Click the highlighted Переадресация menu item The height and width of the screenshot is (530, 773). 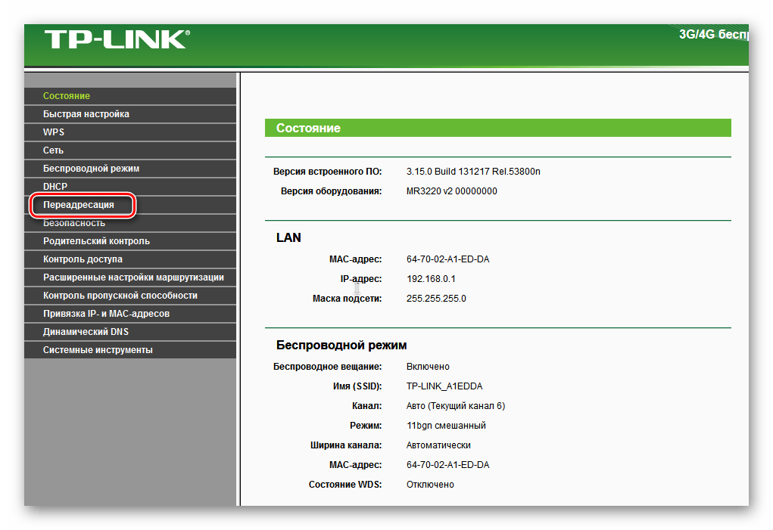point(79,205)
